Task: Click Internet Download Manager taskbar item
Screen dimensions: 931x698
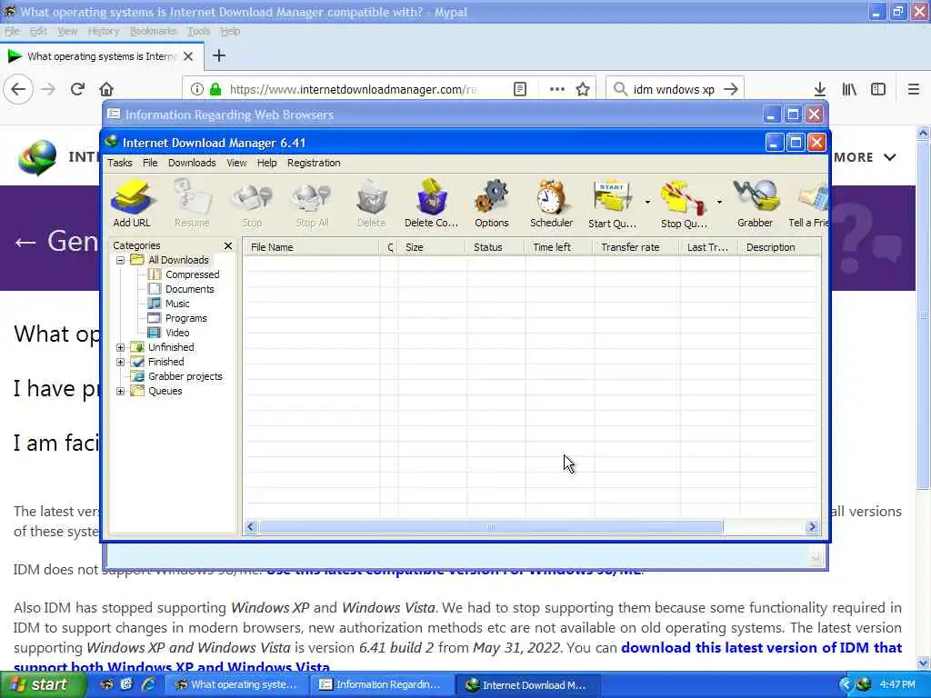Action: (x=528, y=685)
